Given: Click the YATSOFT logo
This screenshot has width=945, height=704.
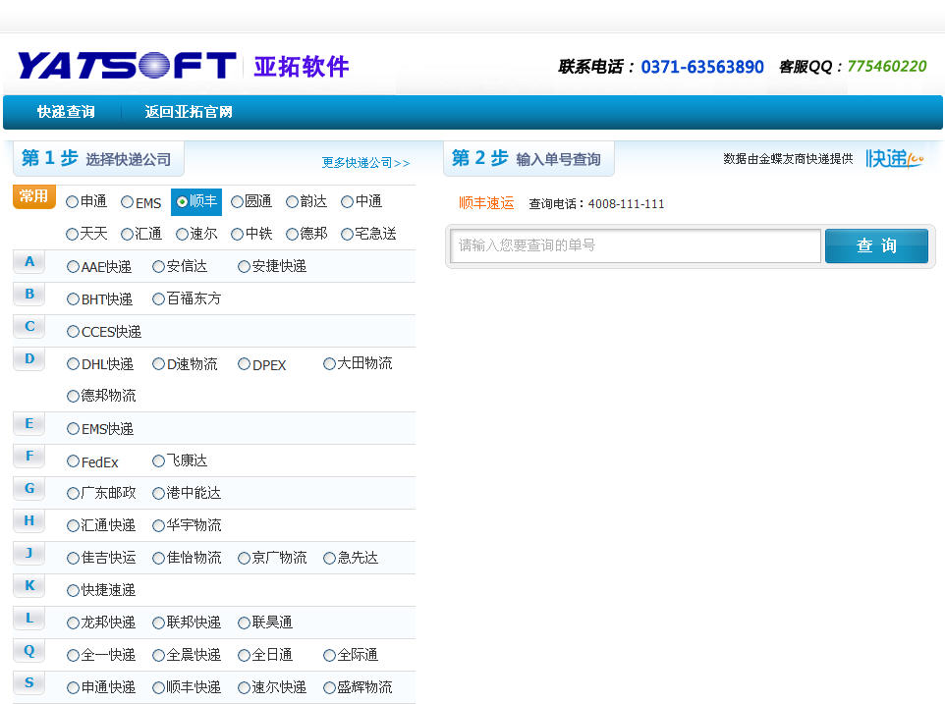Looking at the screenshot, I should coord(128,66).
